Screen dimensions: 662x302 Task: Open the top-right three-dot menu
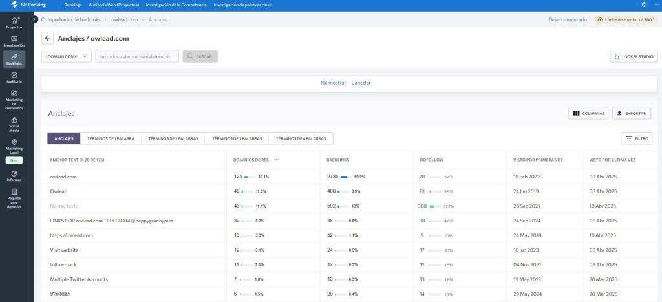pyautogui.click(x=656, y=5)
